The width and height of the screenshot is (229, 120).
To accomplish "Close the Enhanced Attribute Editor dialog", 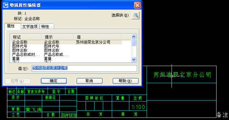I will tap(137, 5).
